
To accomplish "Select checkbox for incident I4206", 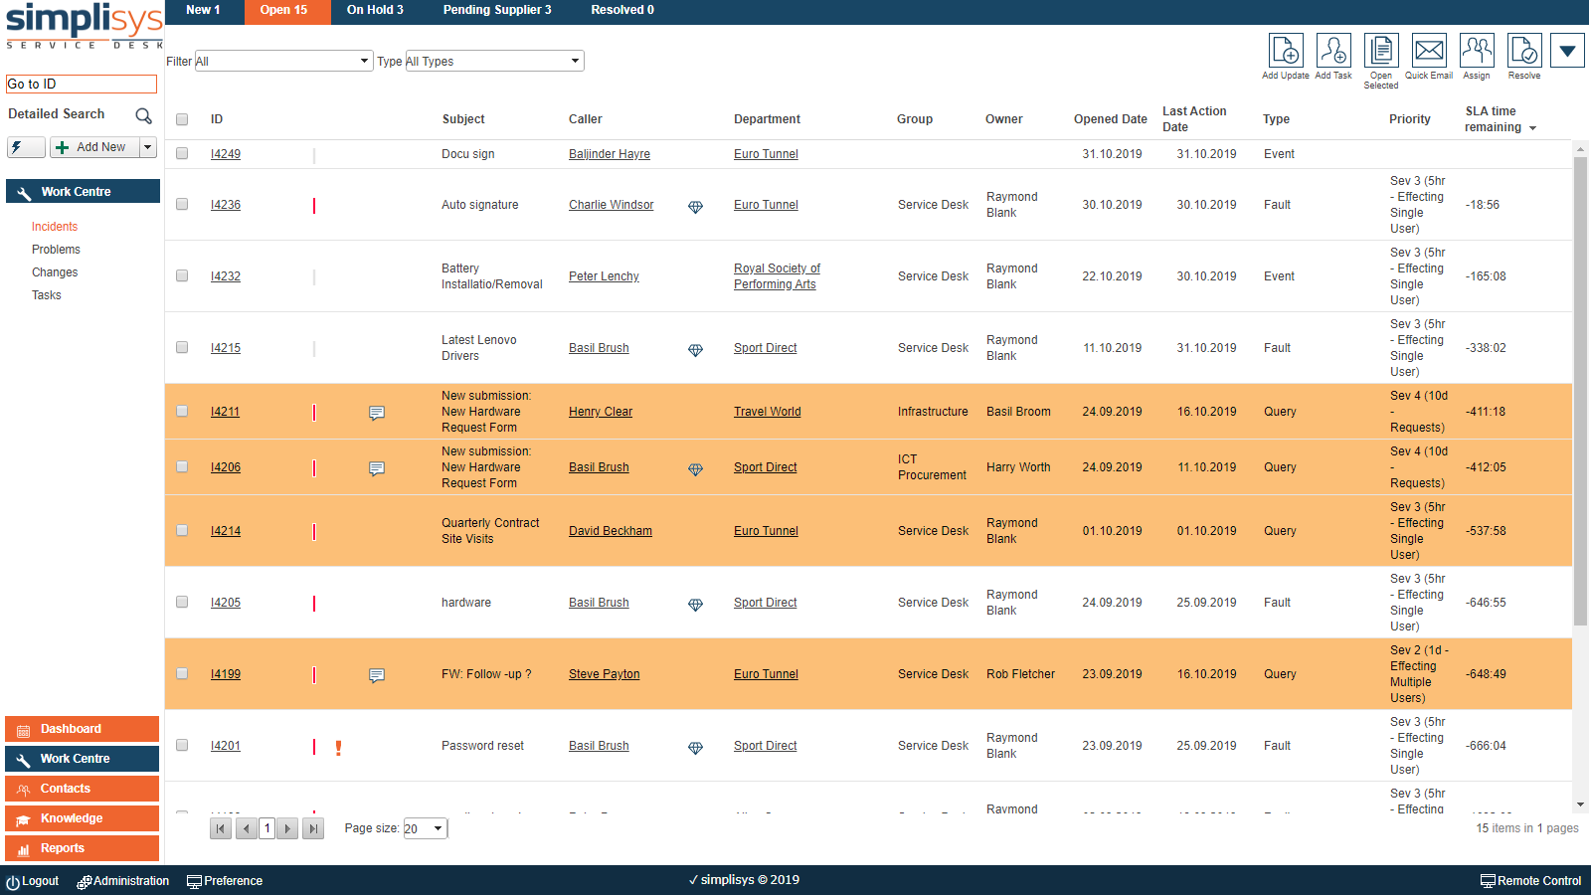I will pyautogui.click(x=182, y=466).
